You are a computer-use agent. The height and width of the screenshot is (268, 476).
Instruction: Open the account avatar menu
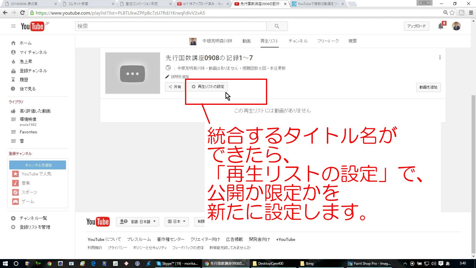(456, 26)
